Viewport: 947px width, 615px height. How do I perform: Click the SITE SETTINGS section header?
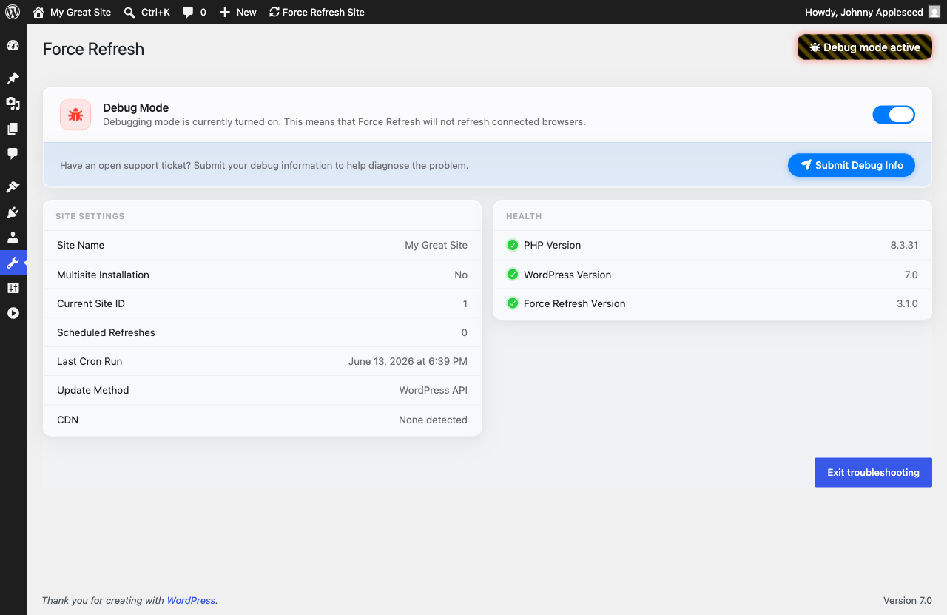coord(90,216)
